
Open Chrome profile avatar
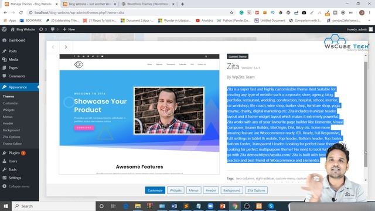click(362, 13)
